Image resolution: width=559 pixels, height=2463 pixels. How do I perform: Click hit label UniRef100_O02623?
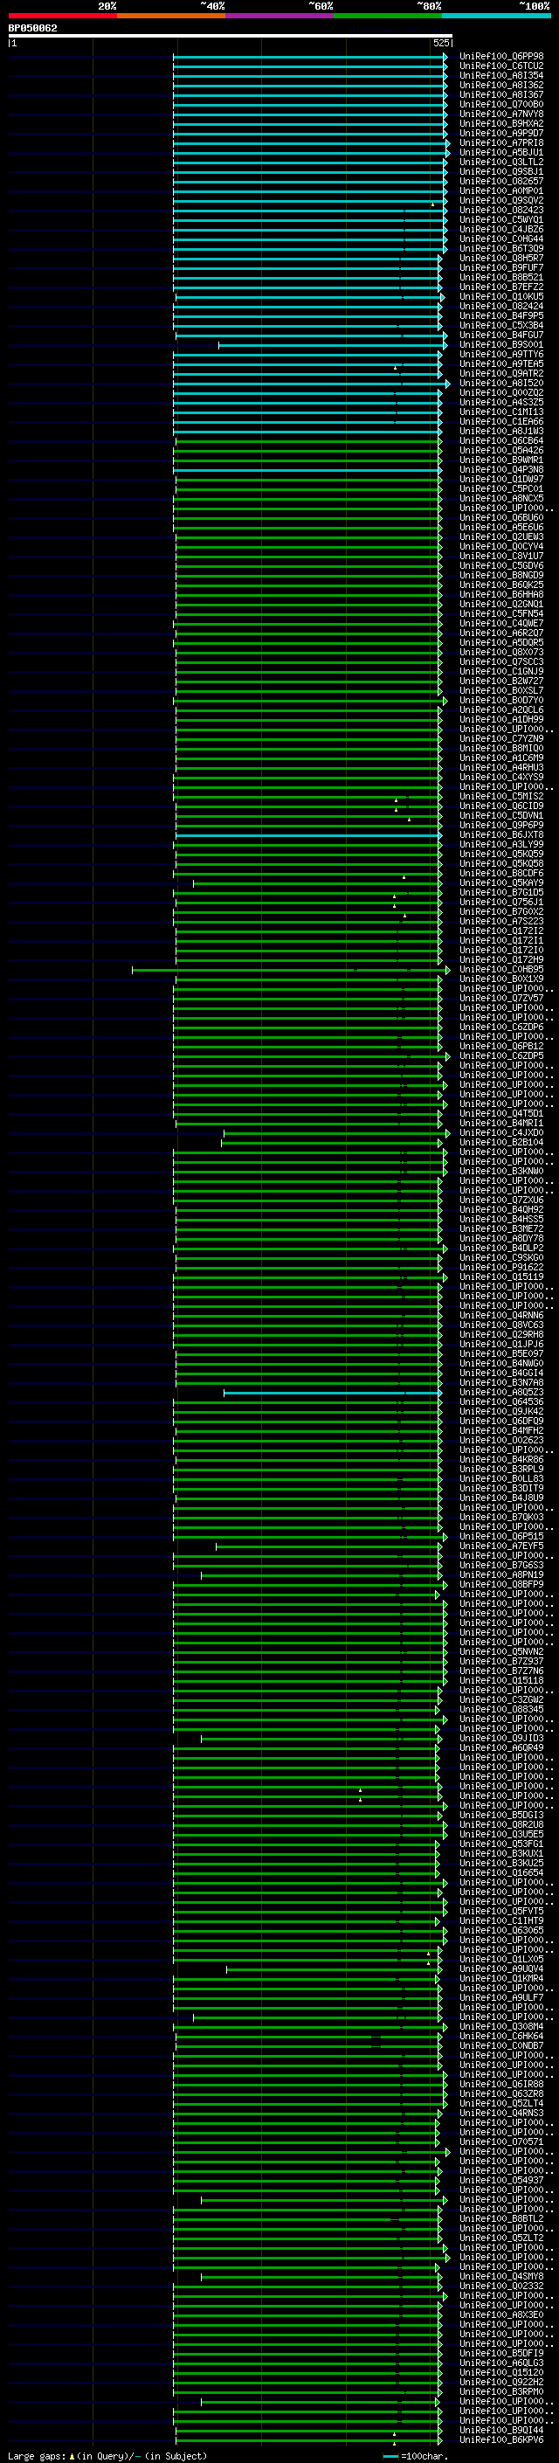pos(500,1441)
